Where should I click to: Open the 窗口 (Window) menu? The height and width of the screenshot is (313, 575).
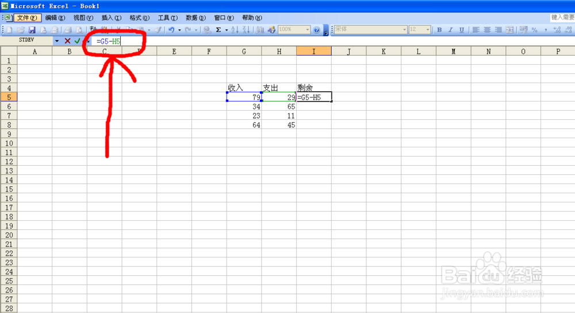pos(224,18)
